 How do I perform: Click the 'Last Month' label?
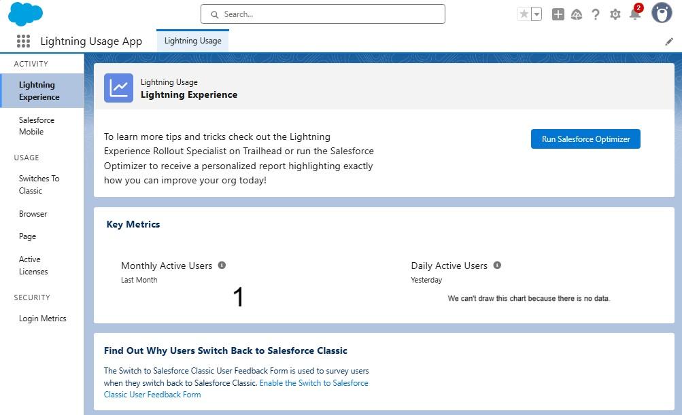click(139, 281)
